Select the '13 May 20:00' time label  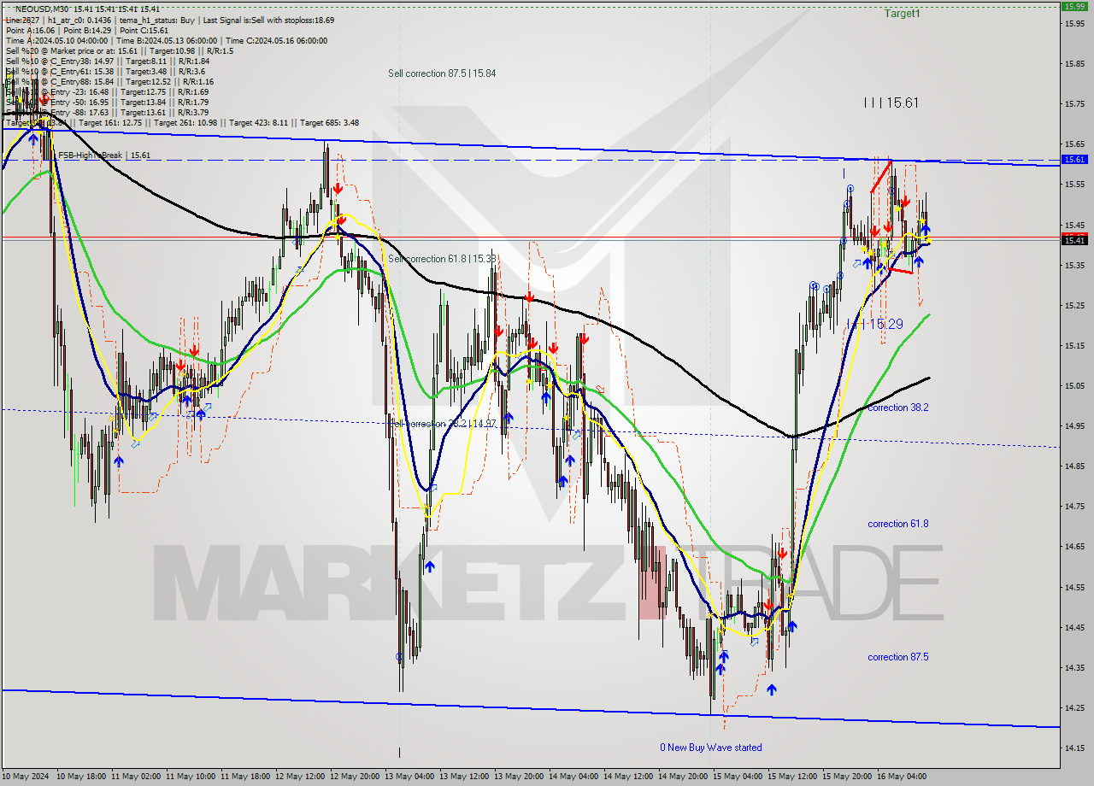coord(521,777)
